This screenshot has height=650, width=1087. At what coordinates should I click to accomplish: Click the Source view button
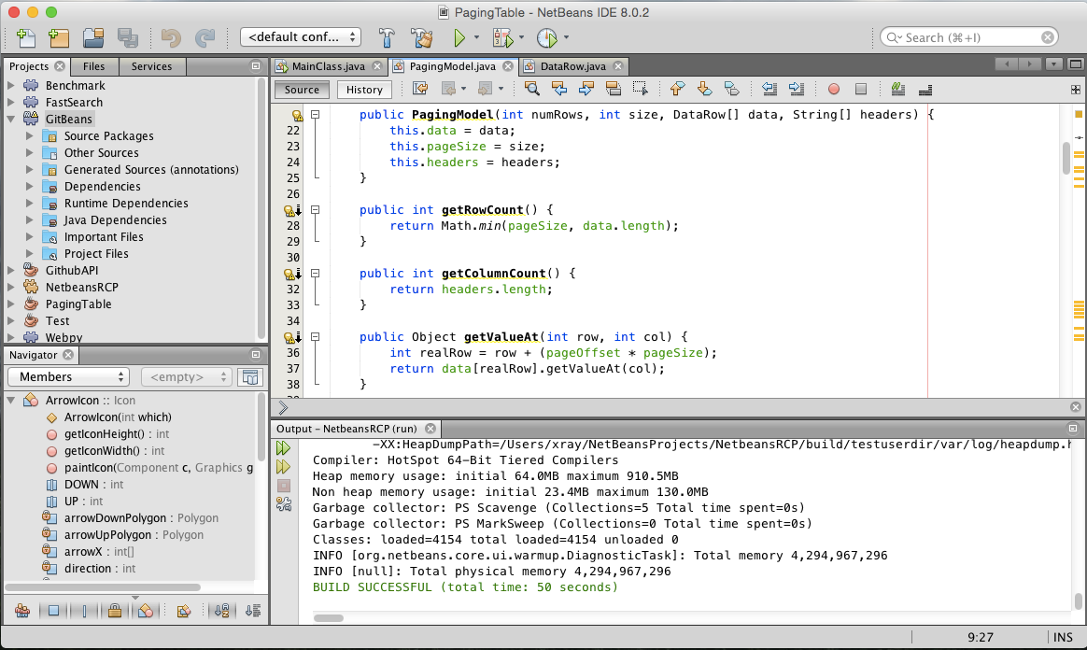(x=302, y=90)
